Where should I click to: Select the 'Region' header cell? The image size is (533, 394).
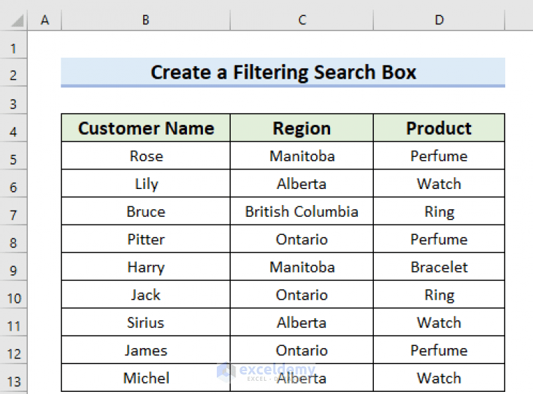pos(302,128)
